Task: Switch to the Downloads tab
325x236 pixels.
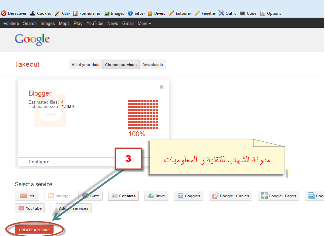Action: tap(153, 65)
